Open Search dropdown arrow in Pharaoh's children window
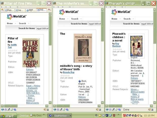Viewport: 157px width, 118px height. coord(133,19)
